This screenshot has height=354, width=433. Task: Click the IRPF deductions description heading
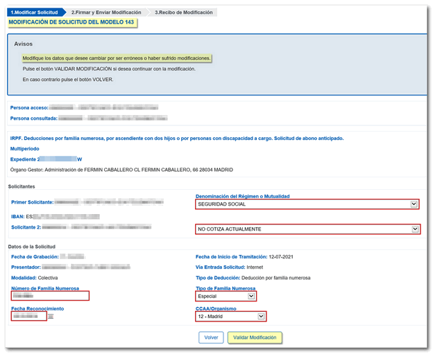(x=177, y=139)
